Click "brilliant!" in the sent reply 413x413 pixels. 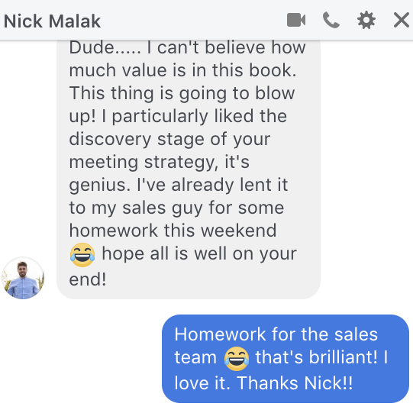[343, 357]
